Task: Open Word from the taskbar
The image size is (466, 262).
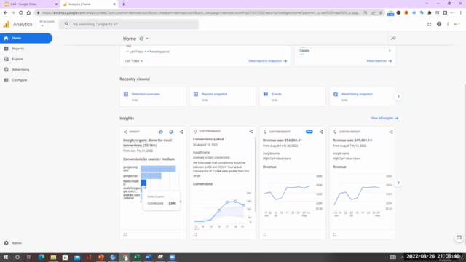Action: point(149,257)
